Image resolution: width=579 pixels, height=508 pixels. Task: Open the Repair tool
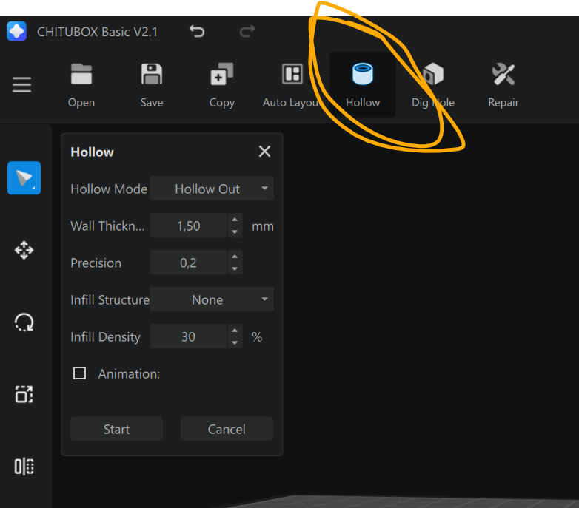(503, 86)
